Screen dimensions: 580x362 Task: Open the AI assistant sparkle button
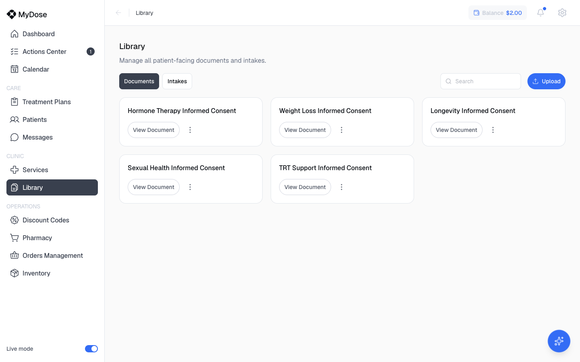(559, 341)
